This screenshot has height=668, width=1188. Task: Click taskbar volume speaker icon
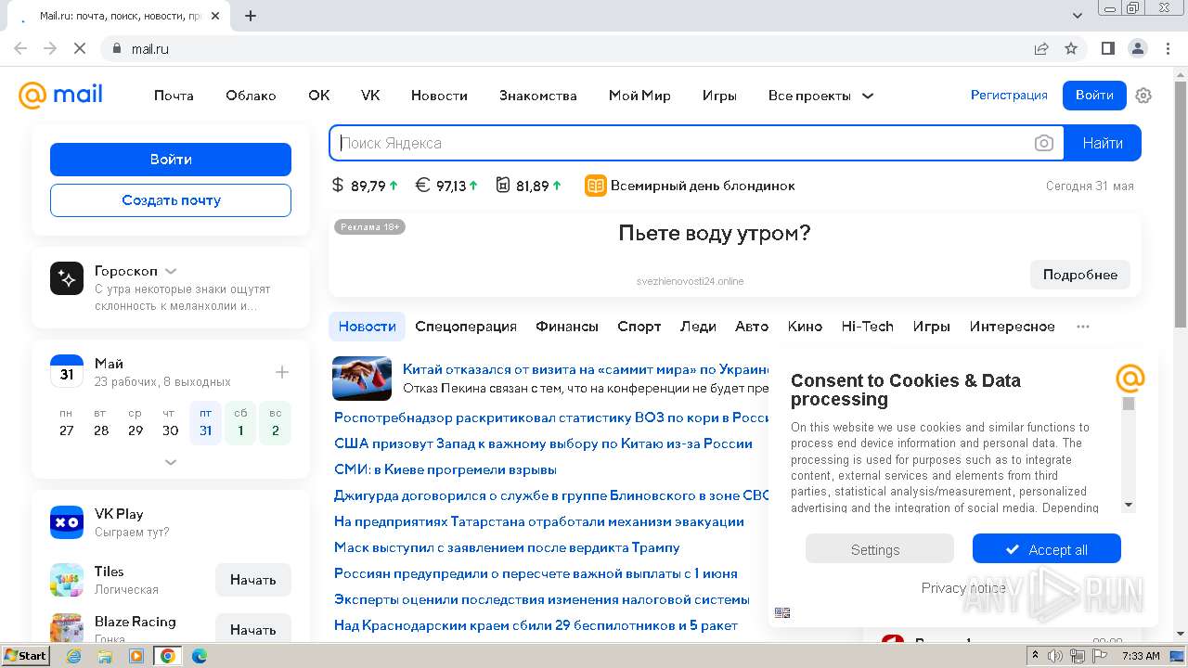pyautogui.click(x=1056, y=656)
